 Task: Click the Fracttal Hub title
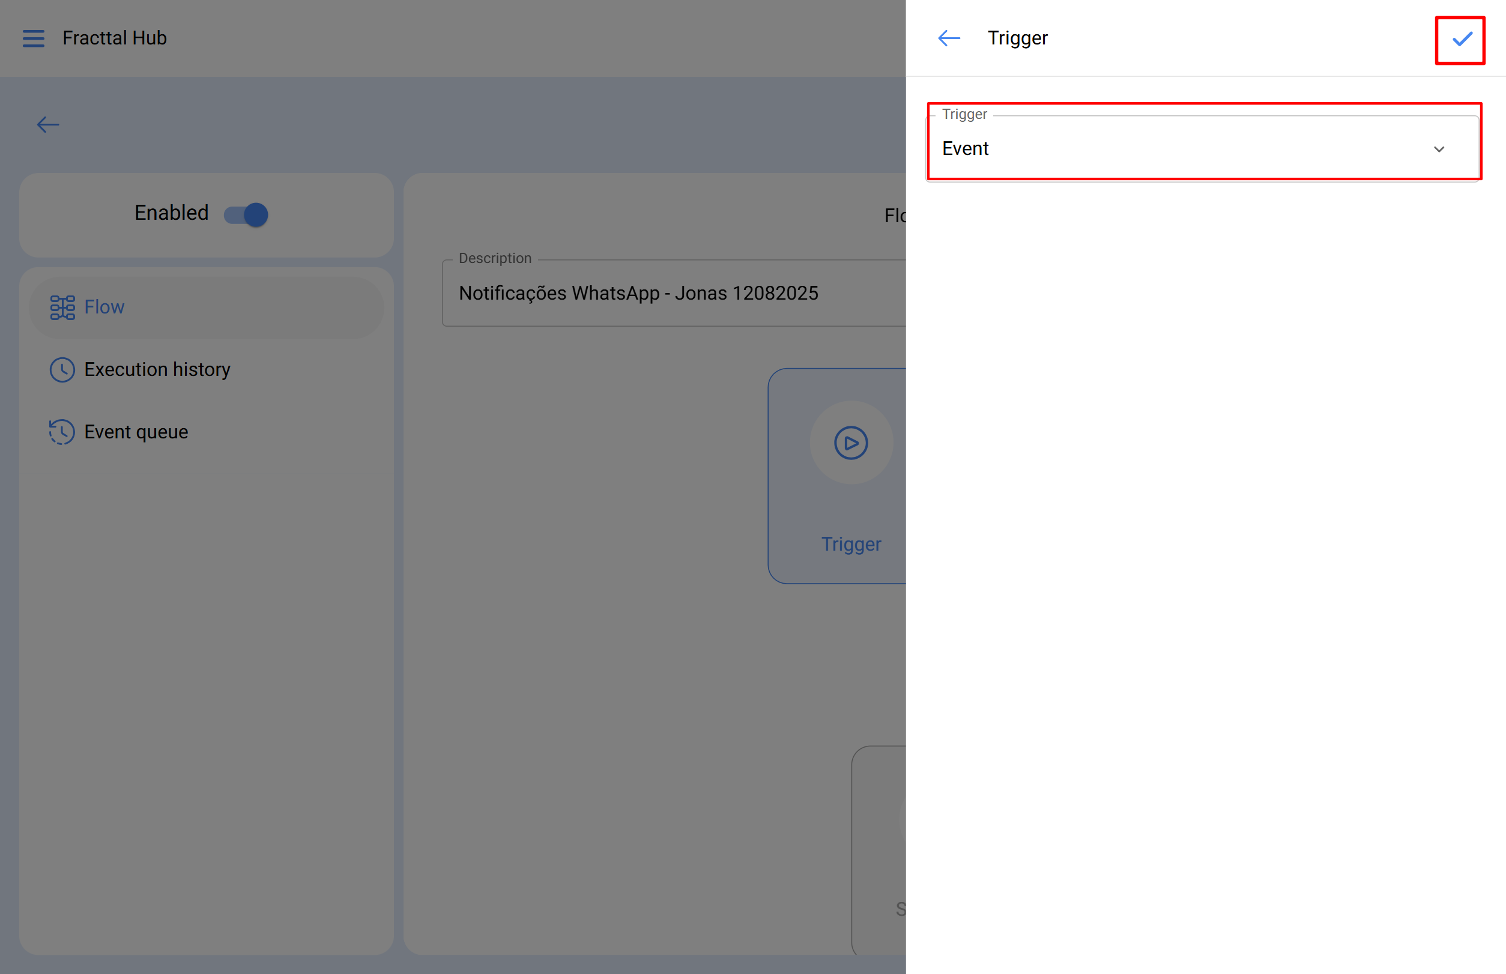(x=115, y=38)
